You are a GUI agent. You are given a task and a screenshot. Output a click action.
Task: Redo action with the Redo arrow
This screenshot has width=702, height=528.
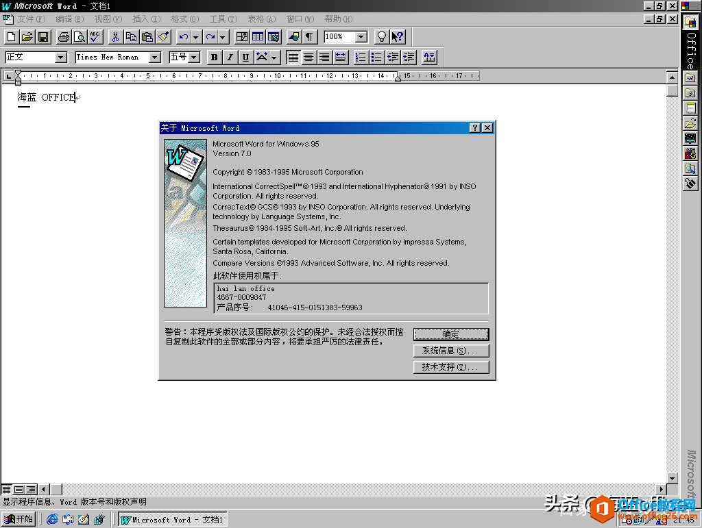tap(210, 37)
